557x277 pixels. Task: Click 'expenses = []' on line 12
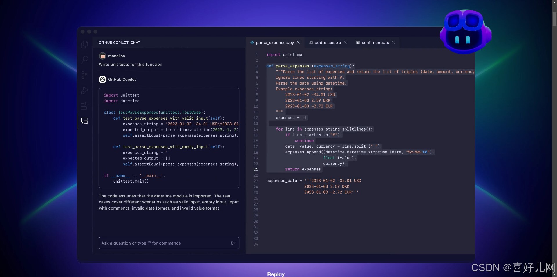coord(291,118)
